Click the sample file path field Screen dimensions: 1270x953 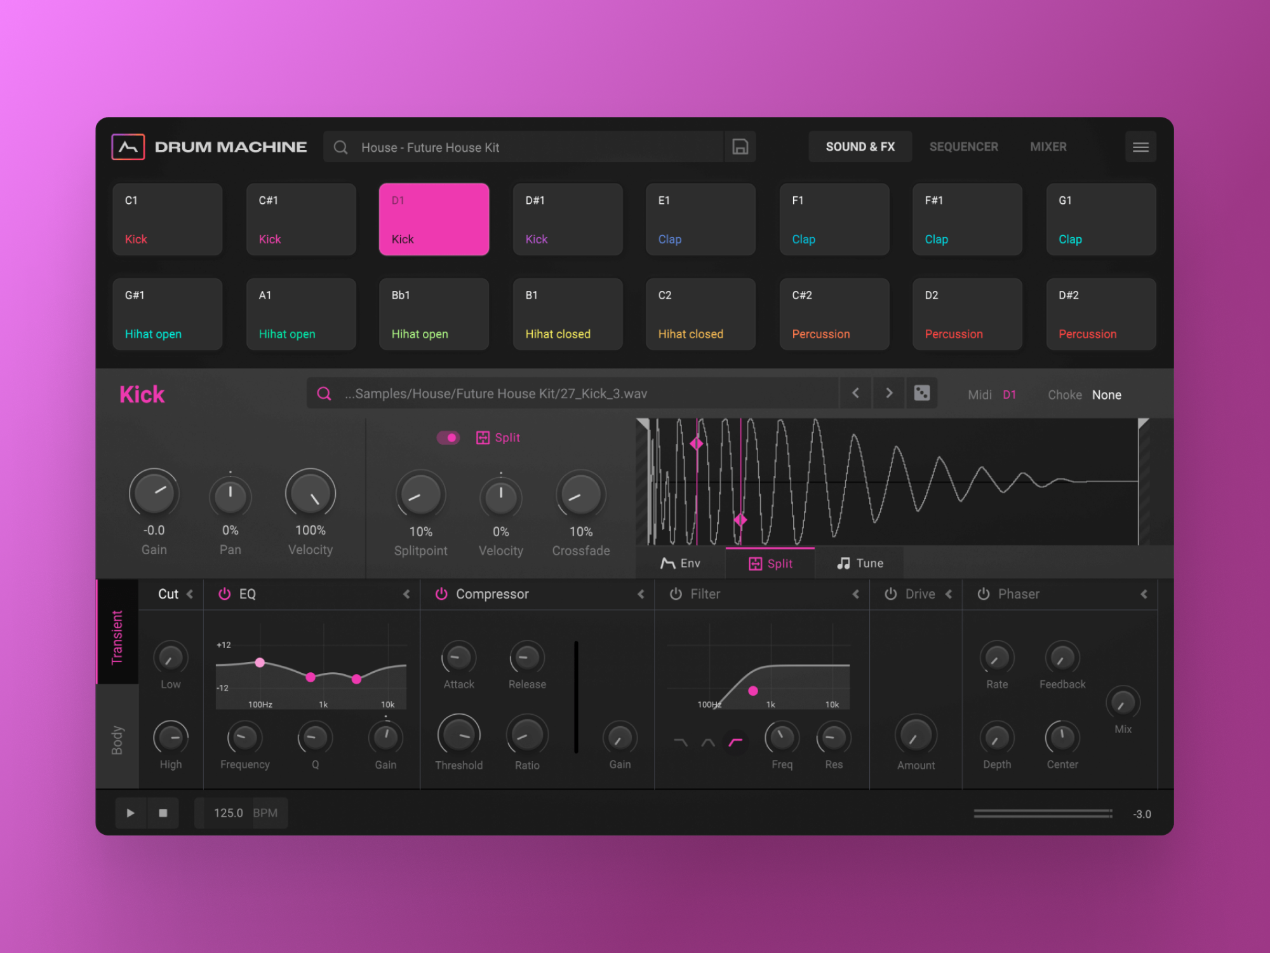pyautogui.click(x=573, y=393)
